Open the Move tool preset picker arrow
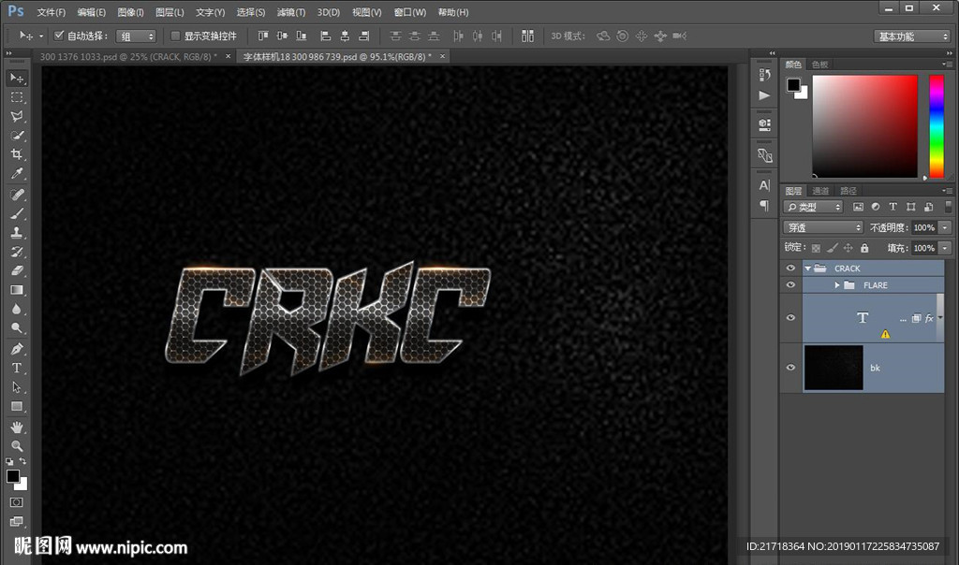This screenshot has height=565, width=959. (x=41, y=36)
